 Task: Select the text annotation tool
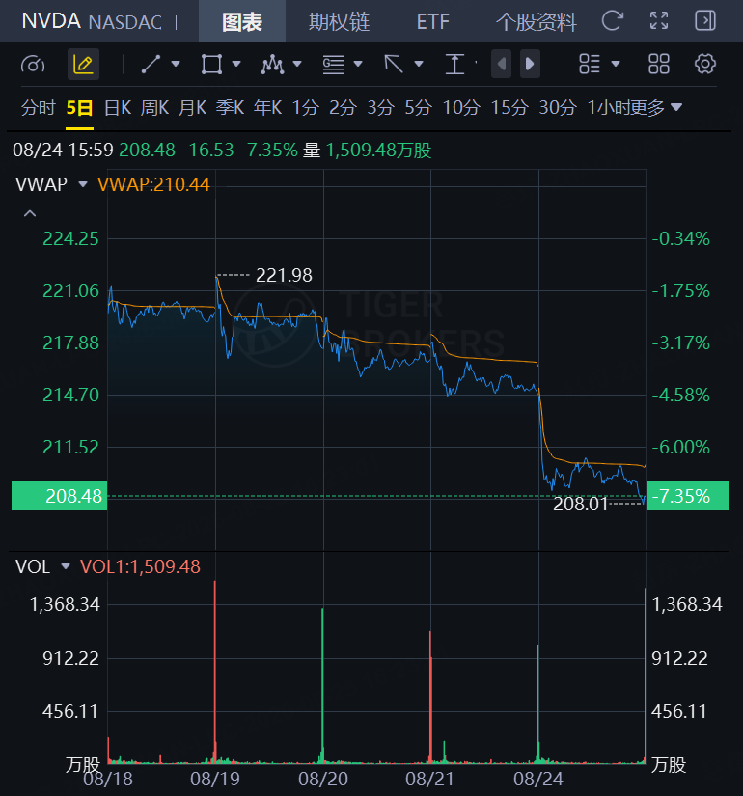click(x=454, y=65)
